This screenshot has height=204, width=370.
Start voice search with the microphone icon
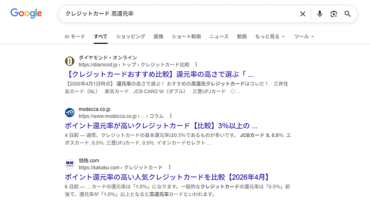click(x=320, y=14)
